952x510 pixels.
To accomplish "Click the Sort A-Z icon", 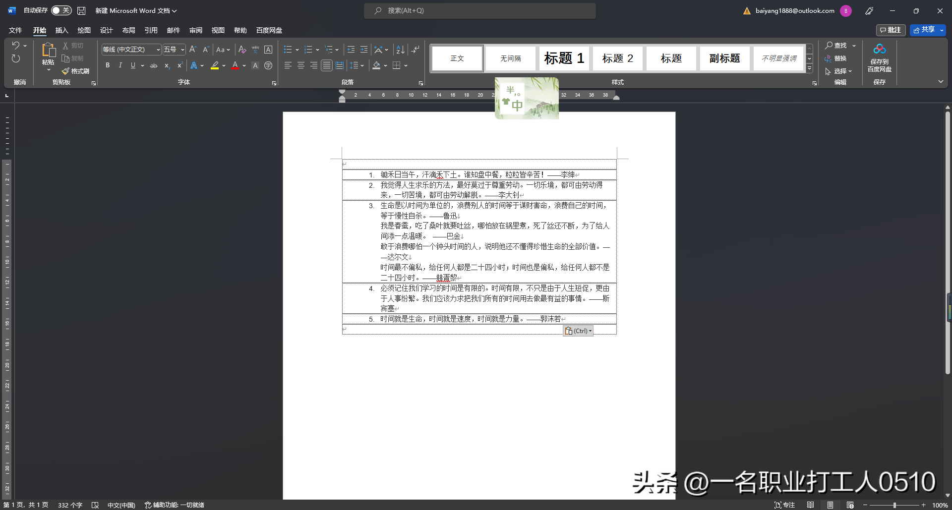I will [401, 50].
